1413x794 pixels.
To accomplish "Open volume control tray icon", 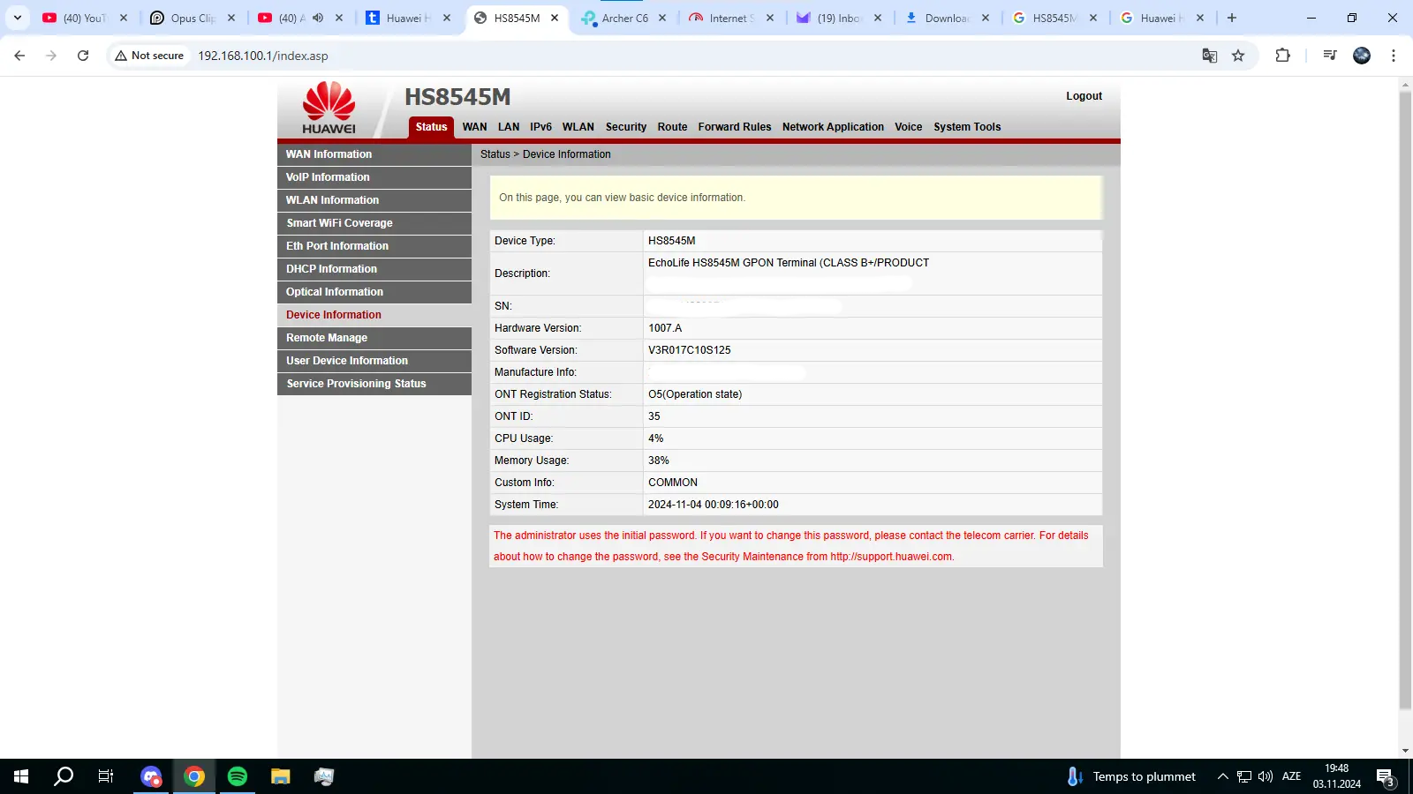I will coord(1266,776).
